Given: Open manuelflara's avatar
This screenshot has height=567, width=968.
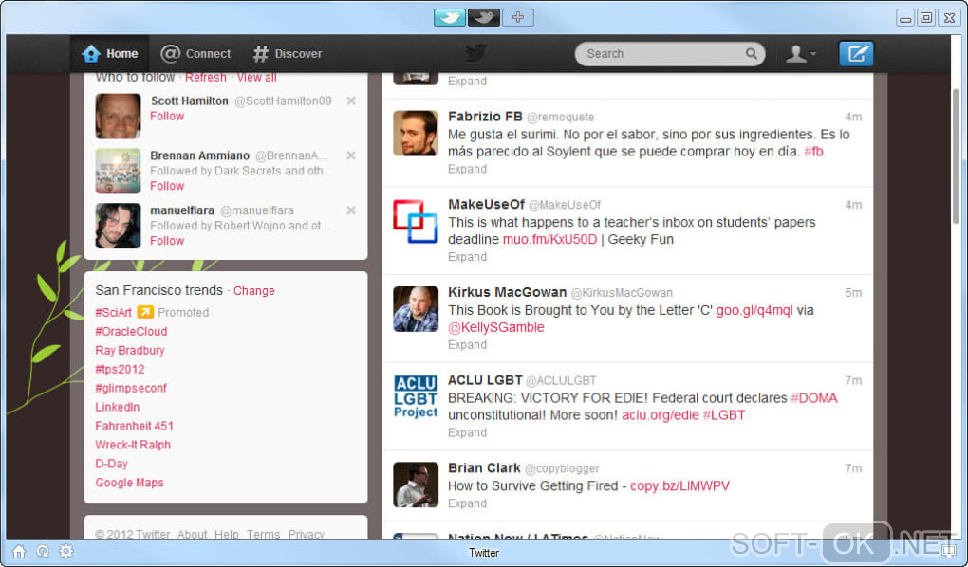Looking at the screenshot, I should point(118,226).
